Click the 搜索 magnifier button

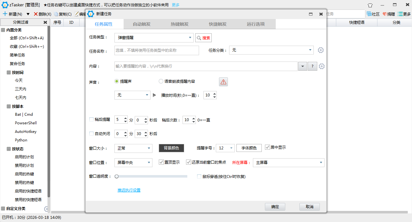point(203,38)
